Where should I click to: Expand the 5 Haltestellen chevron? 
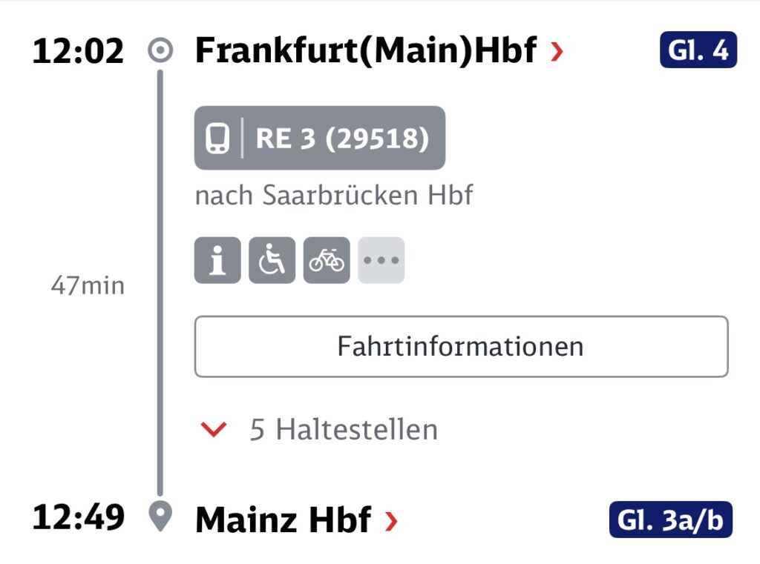pos(214,429)
